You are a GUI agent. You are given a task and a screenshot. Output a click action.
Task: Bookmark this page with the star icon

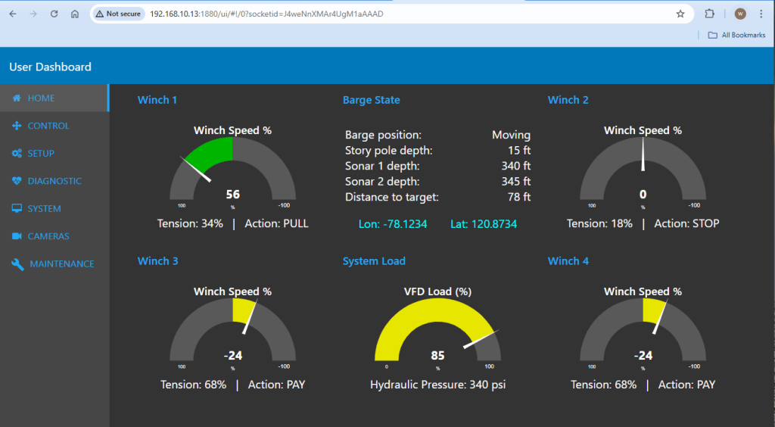click(680, 14)
